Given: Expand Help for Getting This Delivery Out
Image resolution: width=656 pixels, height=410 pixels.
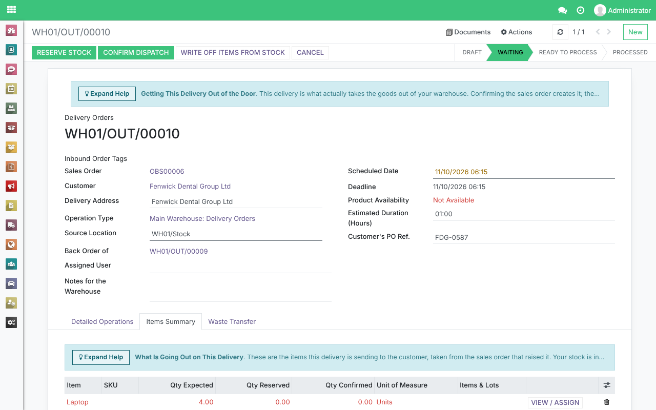Looking at the screenshot, I should click(107, 94).
